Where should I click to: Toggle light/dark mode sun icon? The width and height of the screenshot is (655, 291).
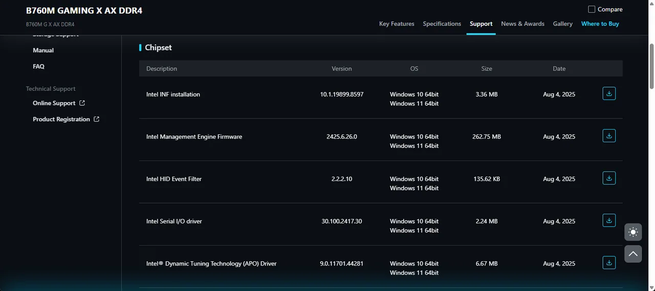pos(633,232)
